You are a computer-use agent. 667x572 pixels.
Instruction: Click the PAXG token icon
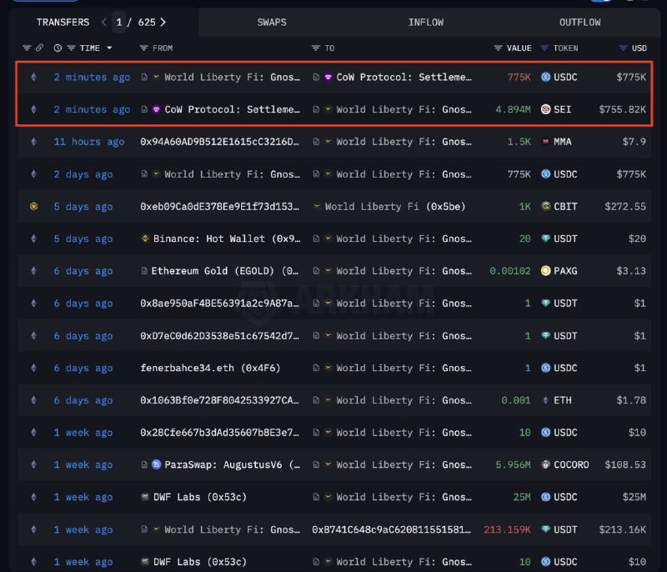point(545,271)
